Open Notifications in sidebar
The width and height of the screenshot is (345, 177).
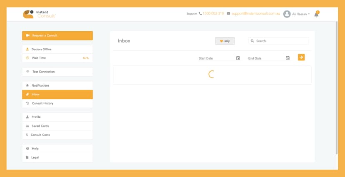point(57,85)
